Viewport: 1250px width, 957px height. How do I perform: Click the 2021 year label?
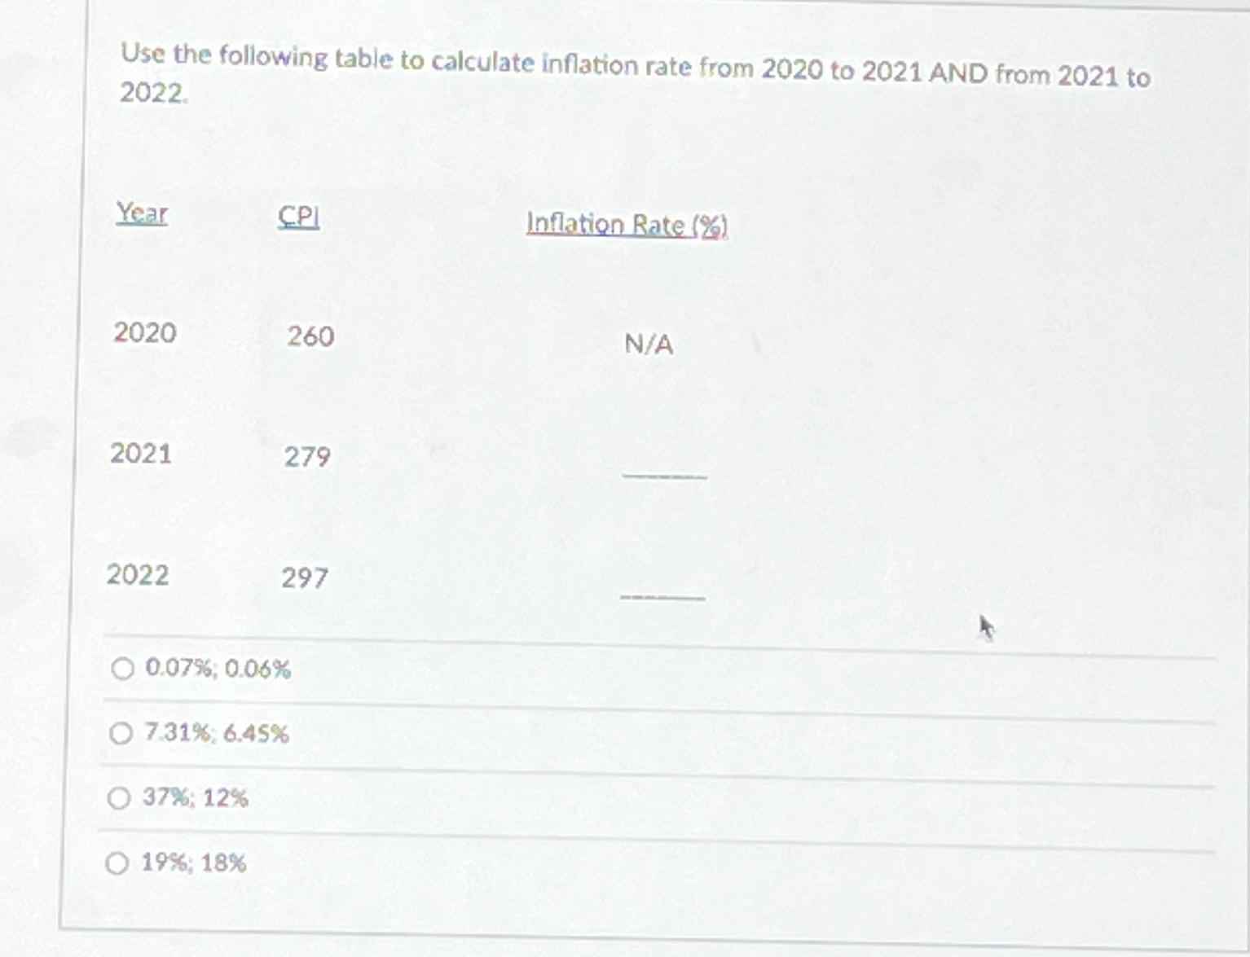(x=141, y=454)
